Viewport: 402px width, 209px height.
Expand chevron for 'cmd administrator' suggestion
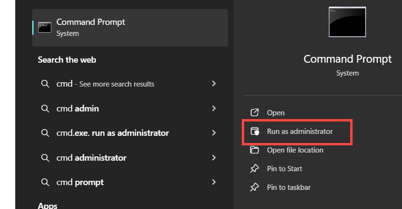click(x=214, y=158)
